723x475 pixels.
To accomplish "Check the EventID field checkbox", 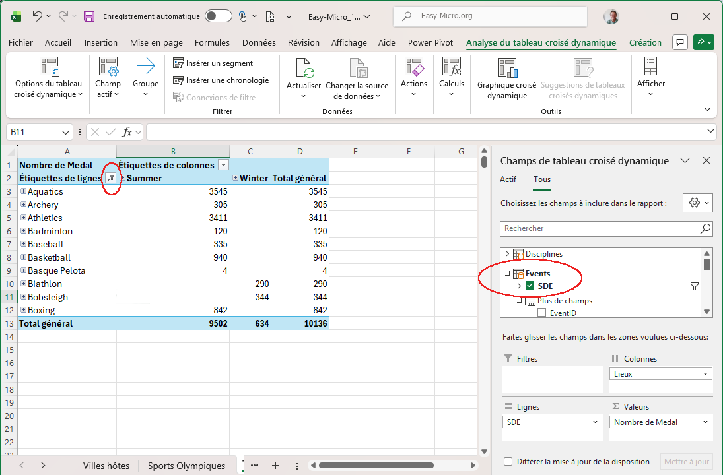I will point(541,313).
